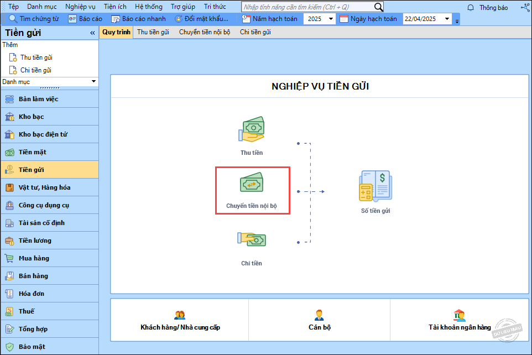This screenshot has height=355, width=532.
Task: Go to Tiền mặt module
Action: [x=50, y=152]
